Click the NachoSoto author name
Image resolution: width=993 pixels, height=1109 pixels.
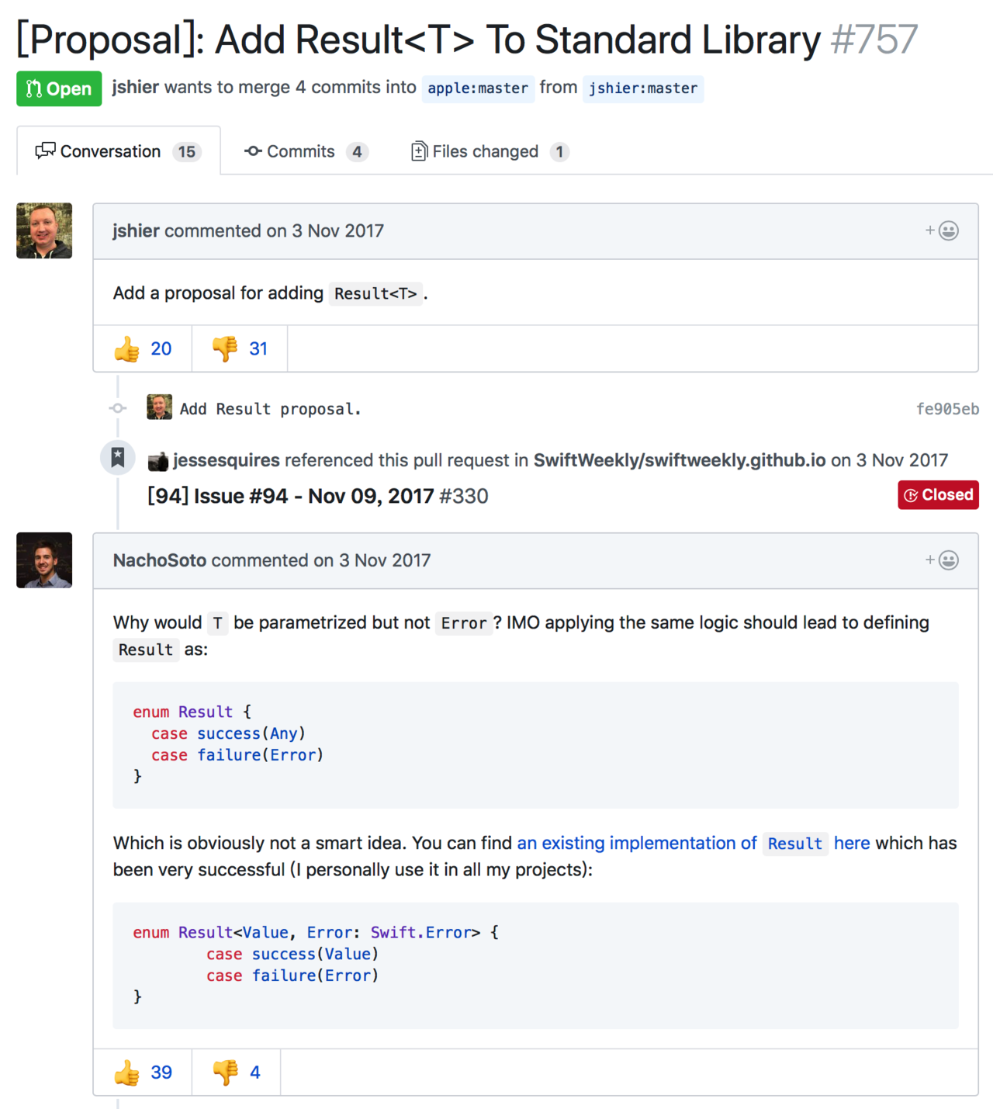pyautogui.click(x=159, y=560)
